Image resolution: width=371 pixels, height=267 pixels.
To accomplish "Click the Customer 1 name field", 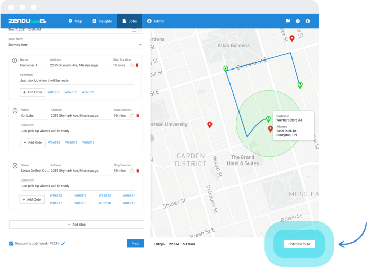I will pos(33,65).
